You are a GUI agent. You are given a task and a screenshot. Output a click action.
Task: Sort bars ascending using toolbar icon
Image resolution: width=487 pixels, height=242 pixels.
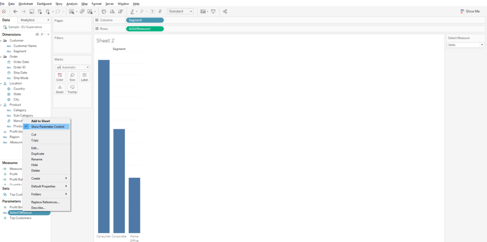112,11
